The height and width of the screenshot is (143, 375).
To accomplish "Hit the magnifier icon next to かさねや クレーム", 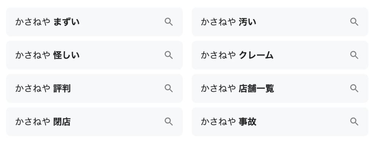I will (354, 55).
